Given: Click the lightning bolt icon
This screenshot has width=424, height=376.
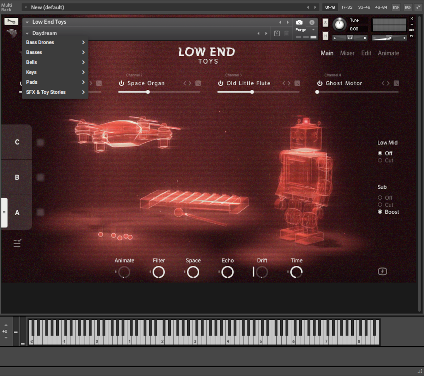Looking at the screenshot, I should point(382,271).
